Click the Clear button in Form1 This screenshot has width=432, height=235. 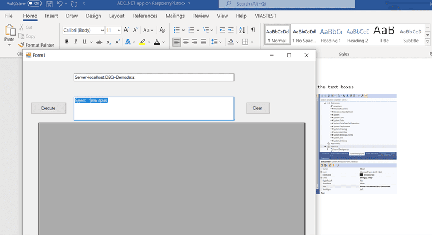tap(258, 108)
